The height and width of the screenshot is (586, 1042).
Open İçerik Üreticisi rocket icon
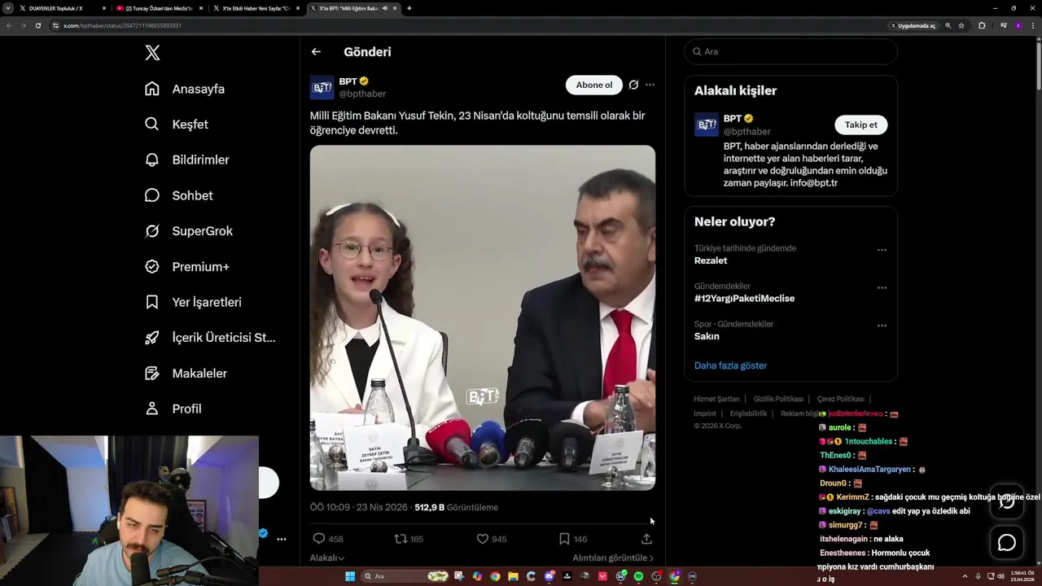click(x=152, y=338)
